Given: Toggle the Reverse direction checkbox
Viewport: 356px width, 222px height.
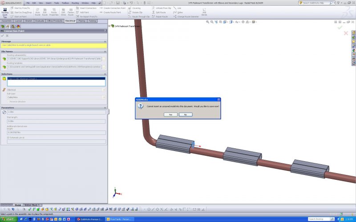Looking at the screenshot, I should [x=8, y=102].
